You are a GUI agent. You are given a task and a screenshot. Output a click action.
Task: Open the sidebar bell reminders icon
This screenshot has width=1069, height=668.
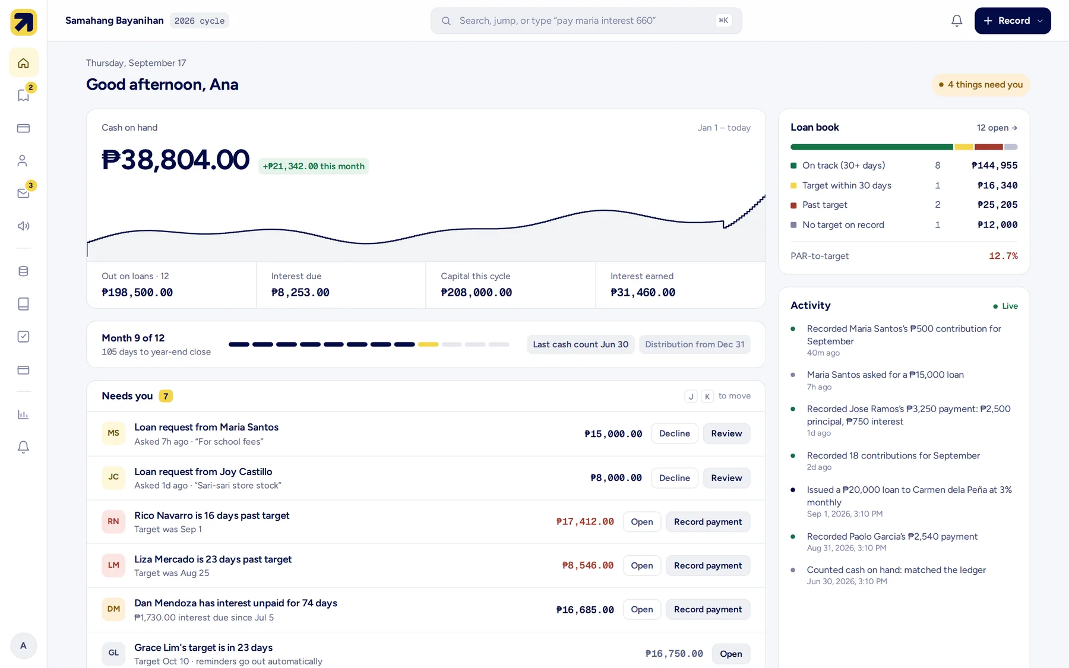(23, 447)
